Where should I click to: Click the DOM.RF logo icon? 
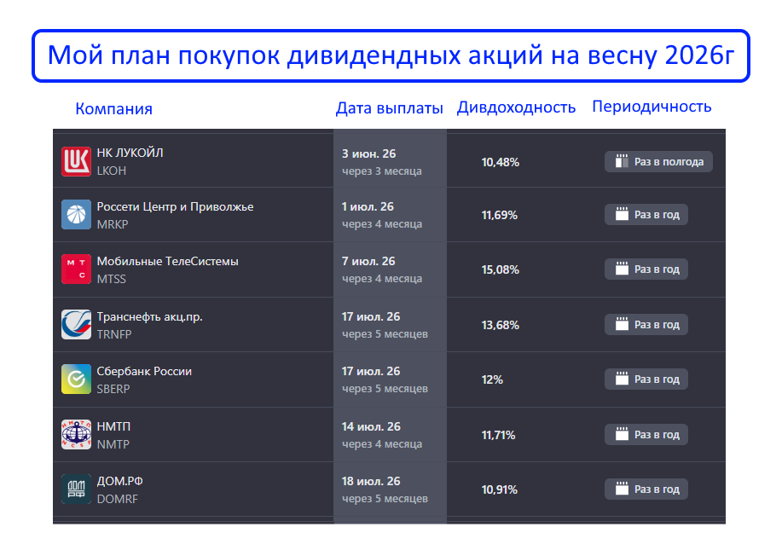(x=76, y=489)
